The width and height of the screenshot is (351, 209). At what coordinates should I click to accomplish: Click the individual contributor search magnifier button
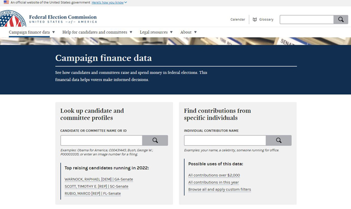coord(279,140)
